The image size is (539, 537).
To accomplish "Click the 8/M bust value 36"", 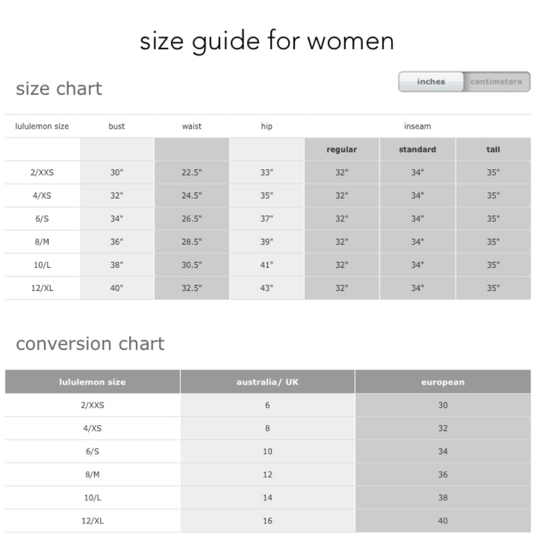I will (x=116, y=242).
